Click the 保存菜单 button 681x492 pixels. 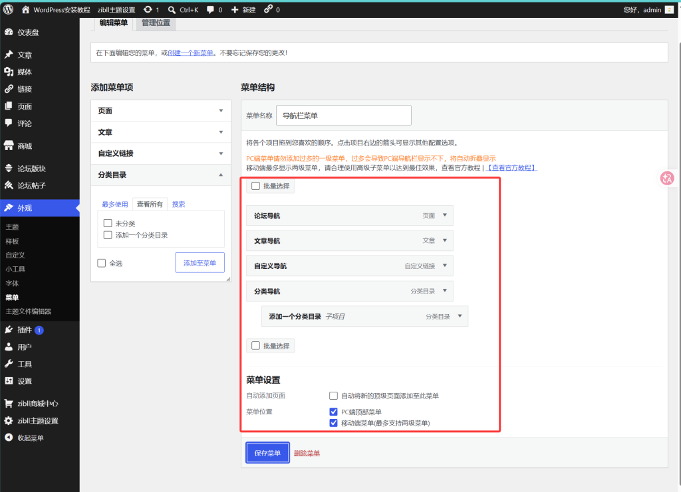(267, 453)
